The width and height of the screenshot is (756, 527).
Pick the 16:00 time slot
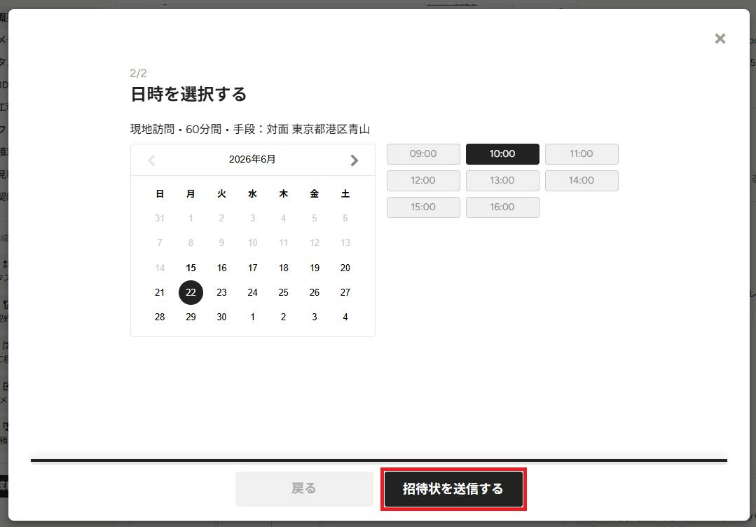point(502,207)
